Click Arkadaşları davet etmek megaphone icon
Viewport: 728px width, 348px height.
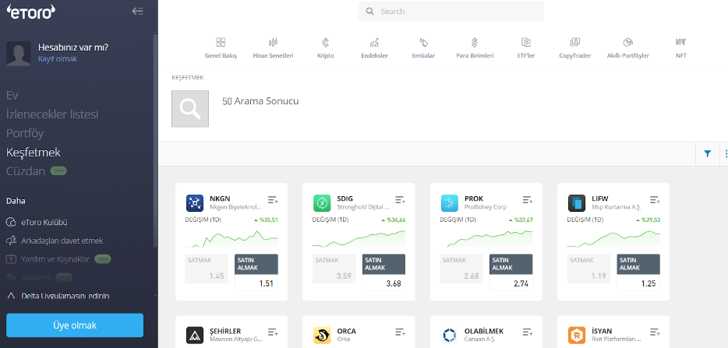click(x=11, y=241)
